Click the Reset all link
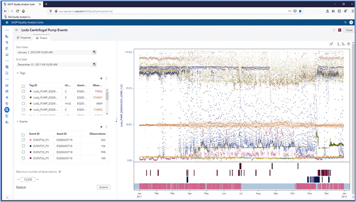The height and width of the screenshot is (202, 356). point(21,187)
